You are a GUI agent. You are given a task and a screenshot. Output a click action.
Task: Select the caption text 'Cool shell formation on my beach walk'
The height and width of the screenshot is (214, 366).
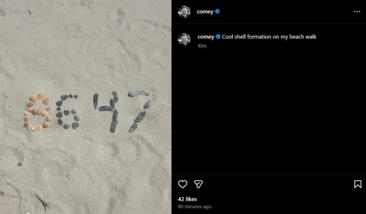[x=269, y=37]
